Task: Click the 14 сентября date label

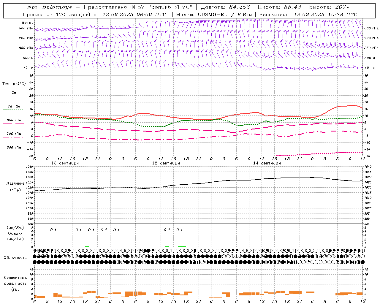Action: 267,163
